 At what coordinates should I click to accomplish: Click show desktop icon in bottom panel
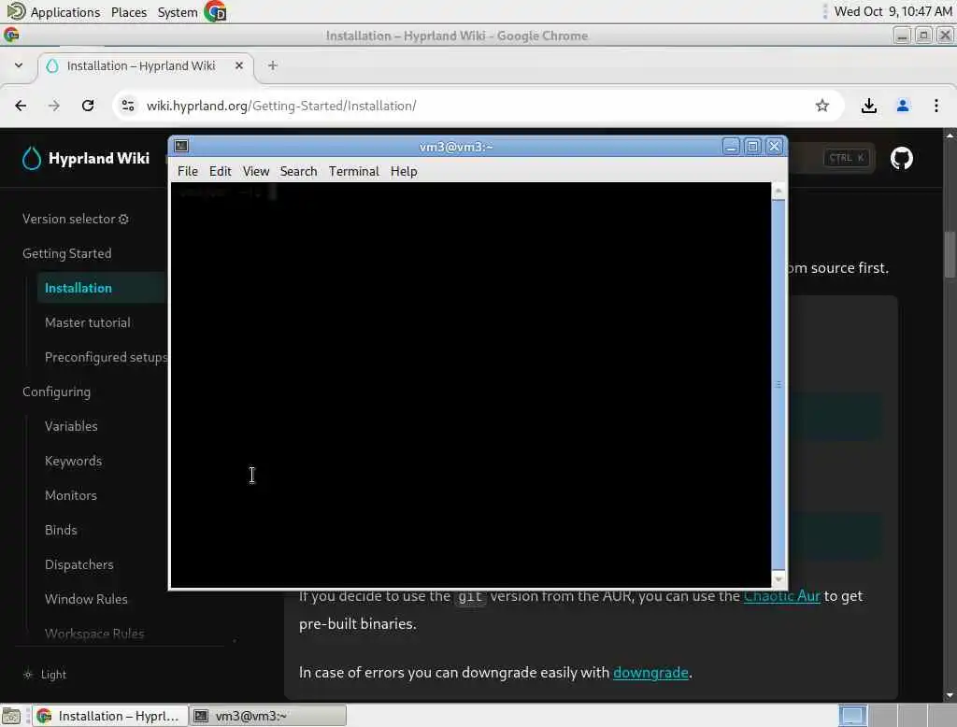[x=11, y=716]
